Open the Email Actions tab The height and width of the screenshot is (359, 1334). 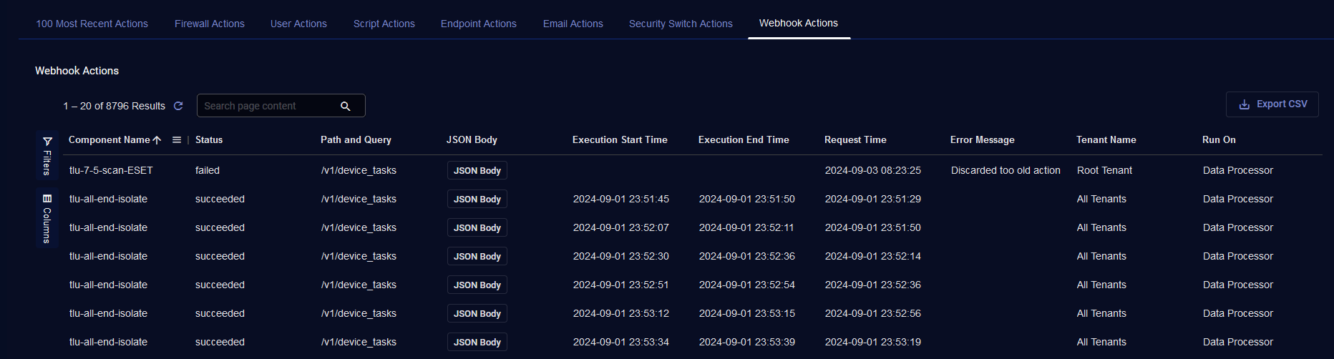click(573, 24)
